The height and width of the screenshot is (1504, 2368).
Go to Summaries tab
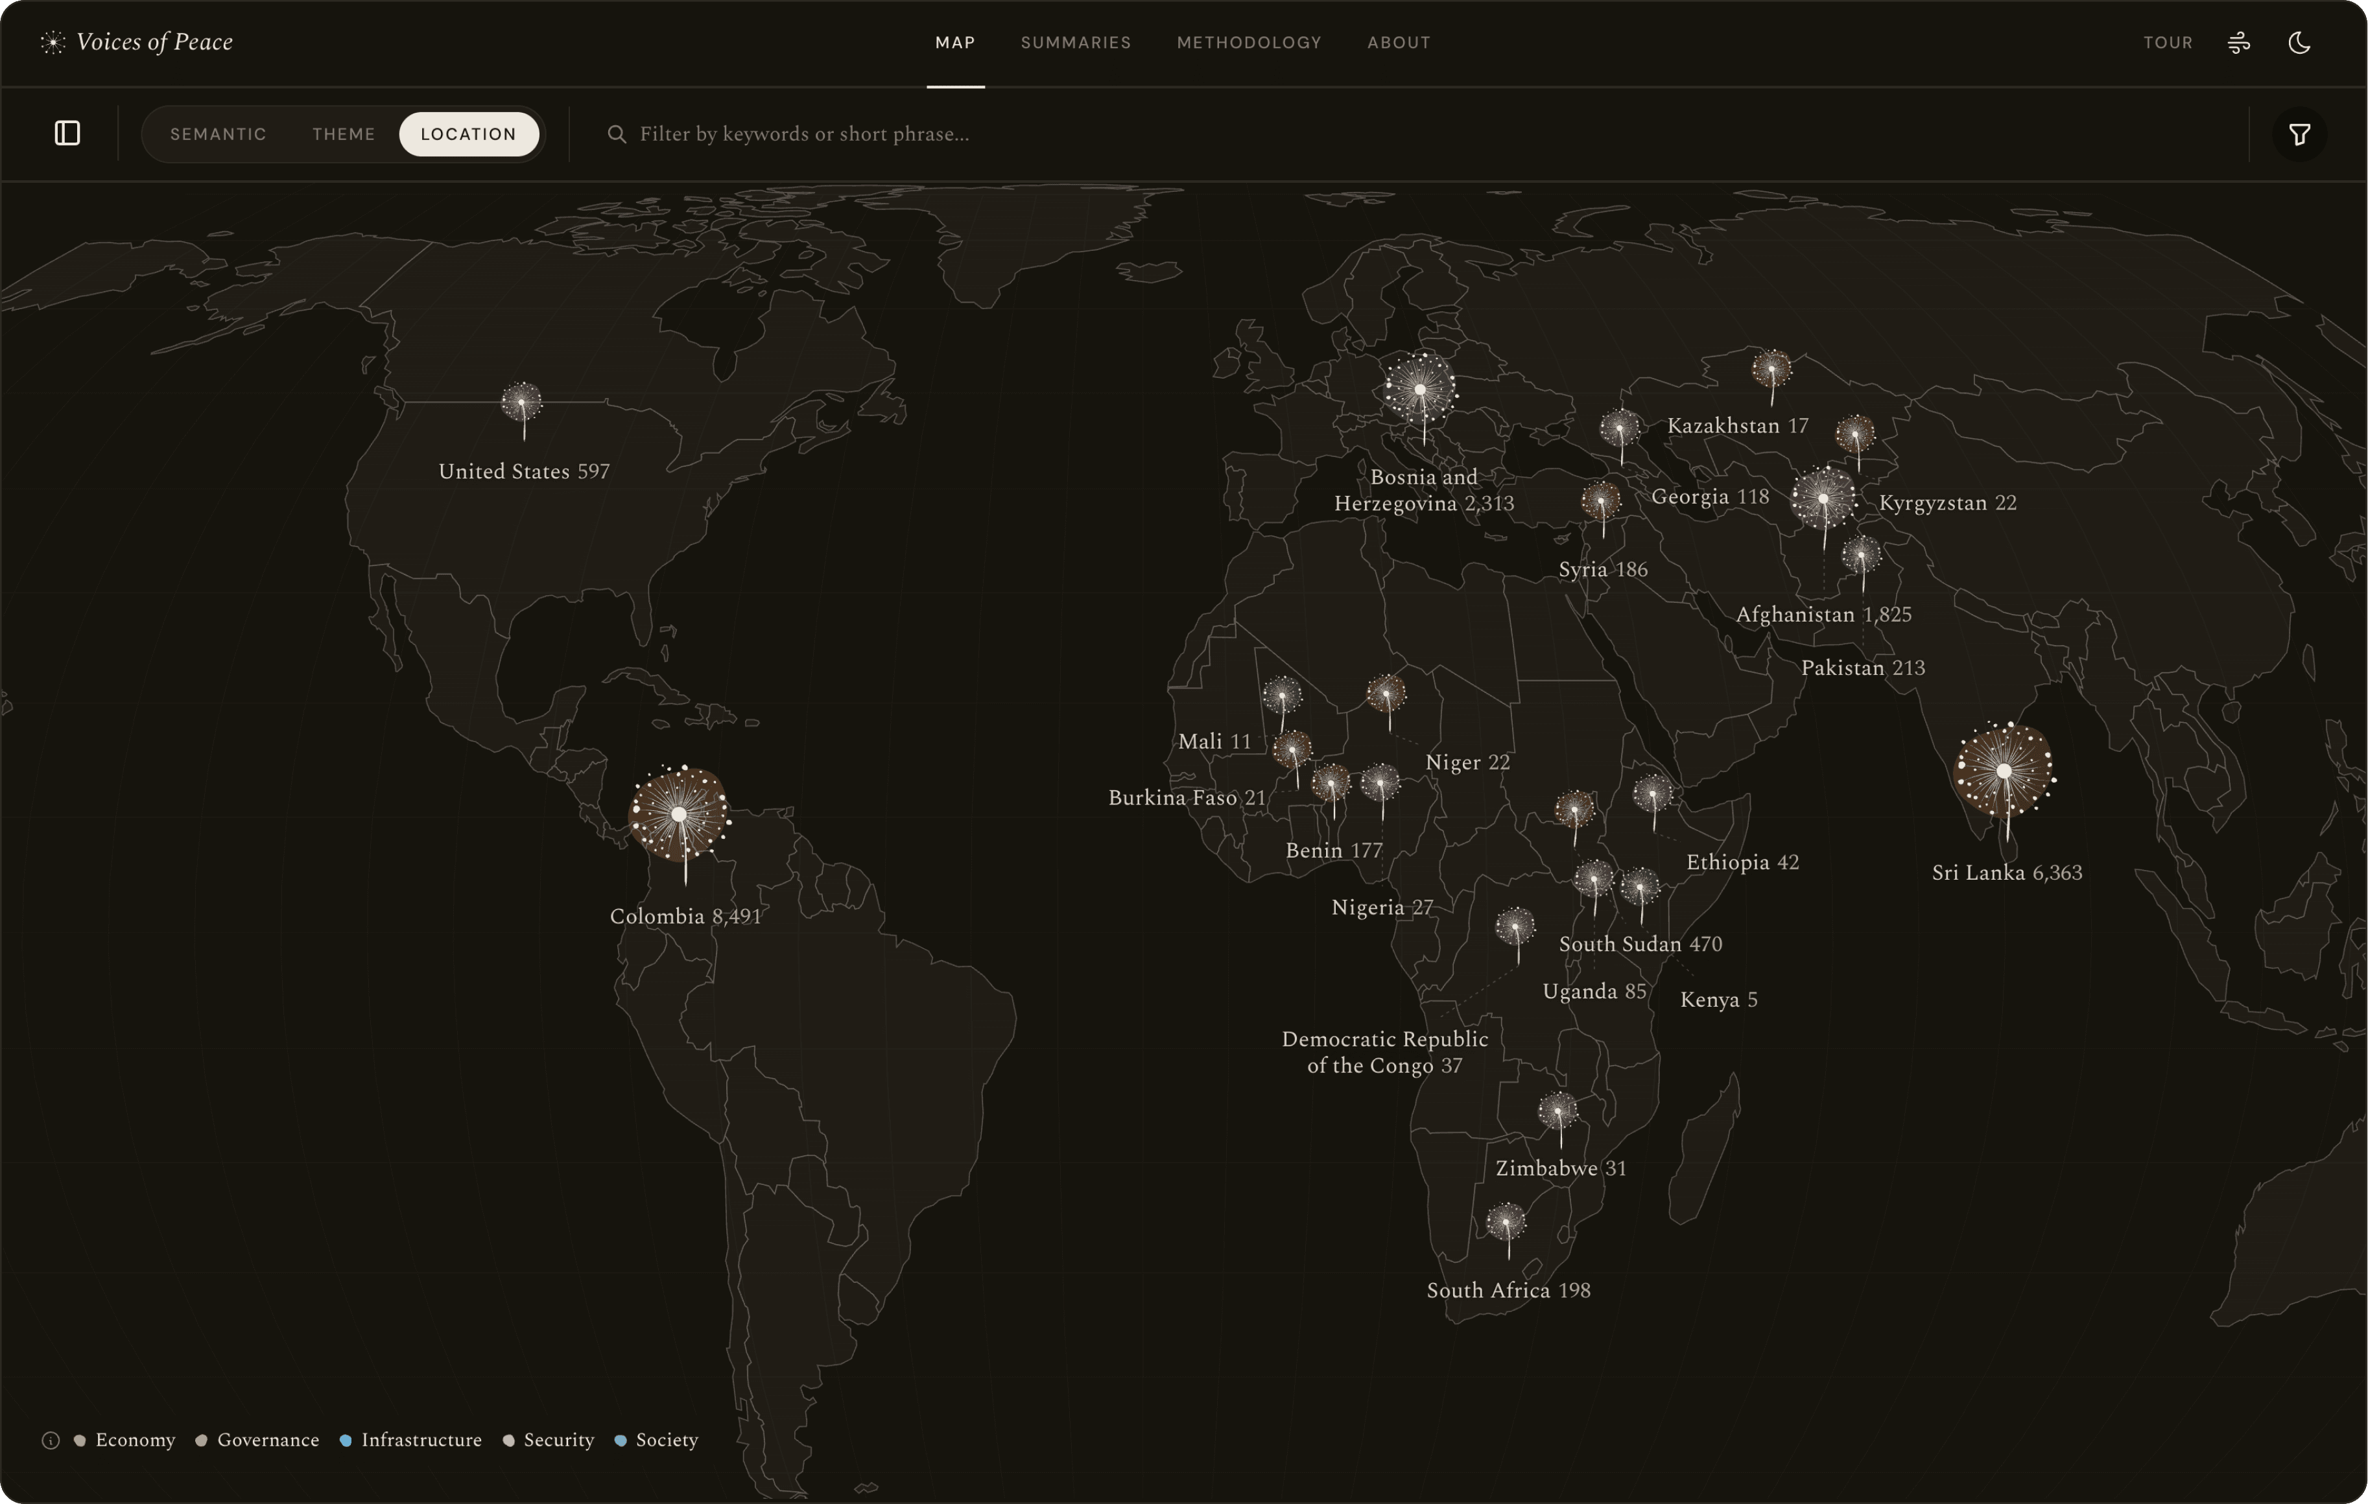point(1076,42)
